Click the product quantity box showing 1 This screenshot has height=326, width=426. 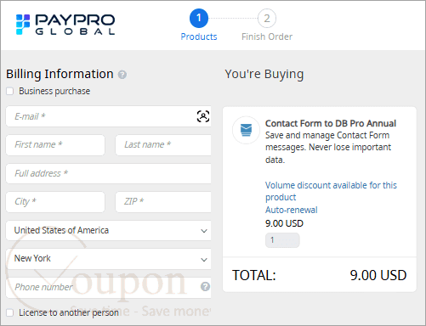coord(282,240)
